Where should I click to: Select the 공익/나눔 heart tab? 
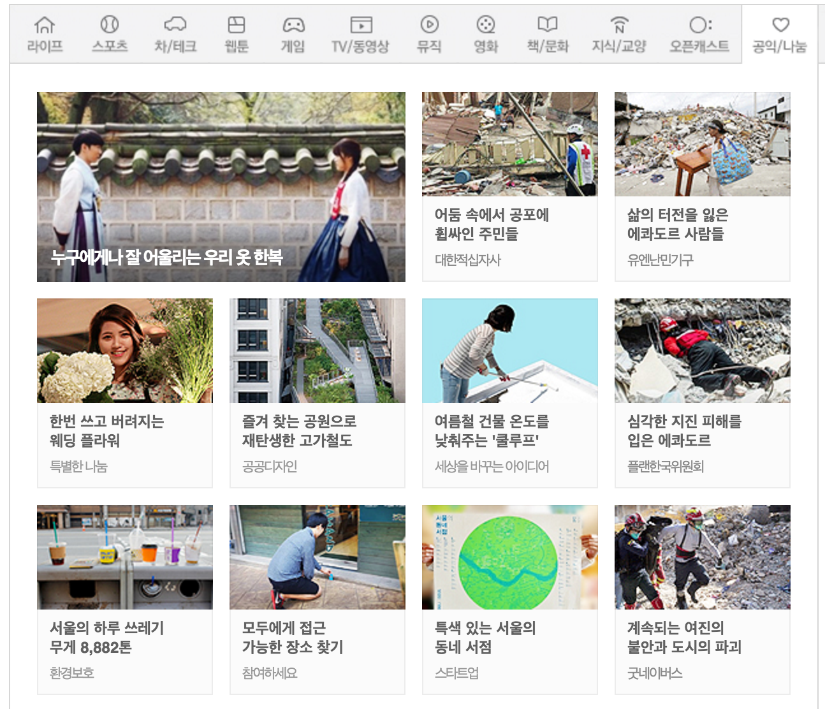pos(780,34)
